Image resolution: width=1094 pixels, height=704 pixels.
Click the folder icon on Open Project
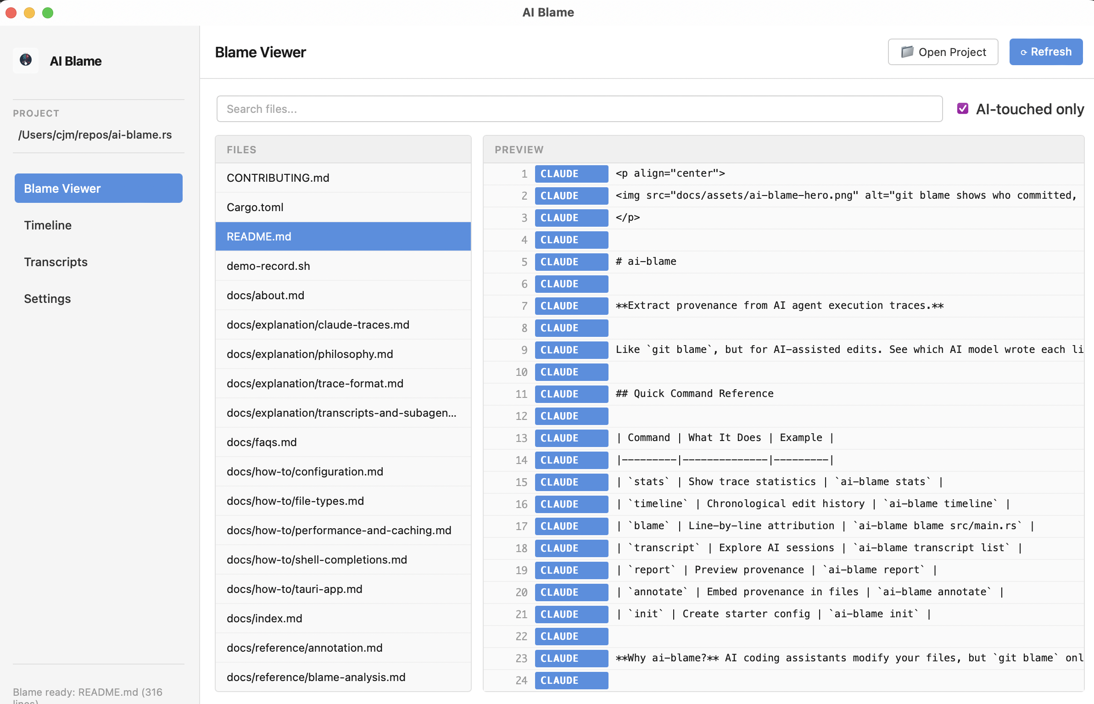point(907,52)
